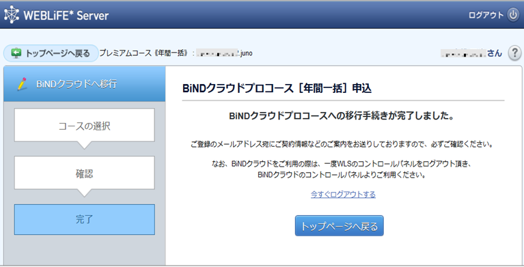Click the pencil icon beside BiNDクラウドへ移行
524x267 pixels.
coord(23,84)
